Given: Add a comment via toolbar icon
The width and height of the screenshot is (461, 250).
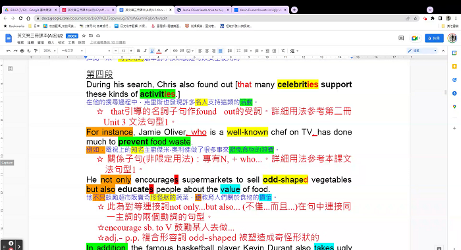Looking at the screenshot, I should click(182, 51).
